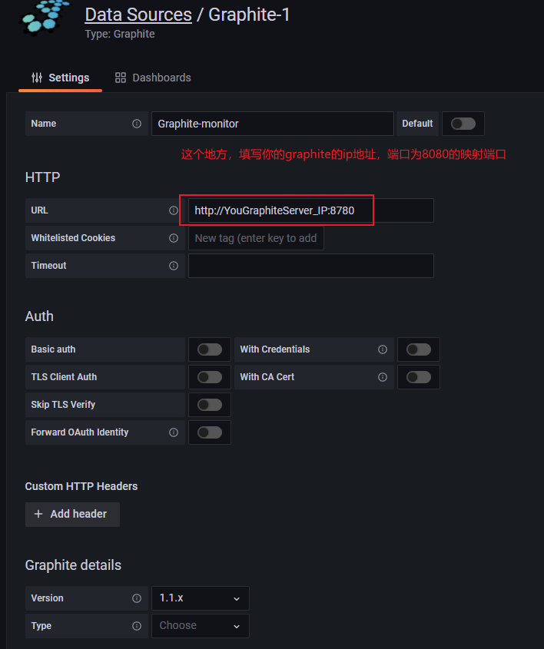The width and height of the screenshot is (544, 649).
Task: Turn on TLS Client Auth switch
Action: [209, 377]
